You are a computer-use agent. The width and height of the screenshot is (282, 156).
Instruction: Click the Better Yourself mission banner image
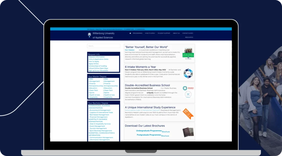(x=188, y=53)
